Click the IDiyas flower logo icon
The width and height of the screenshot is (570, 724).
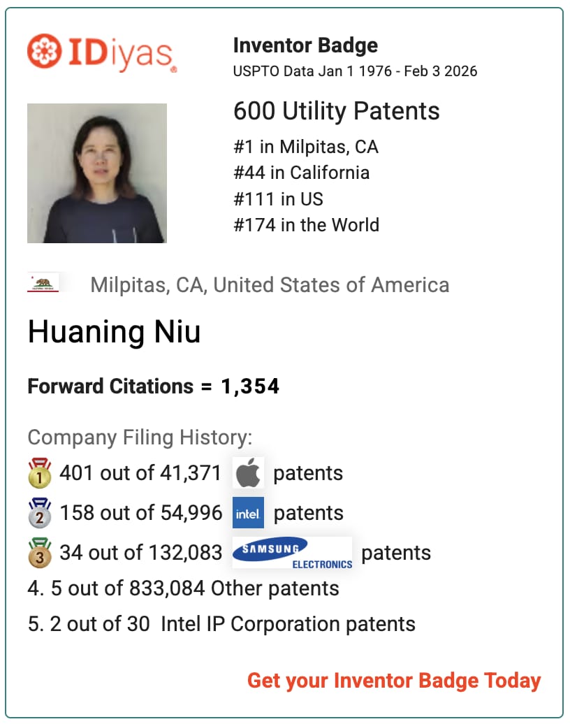pos(44,51)
